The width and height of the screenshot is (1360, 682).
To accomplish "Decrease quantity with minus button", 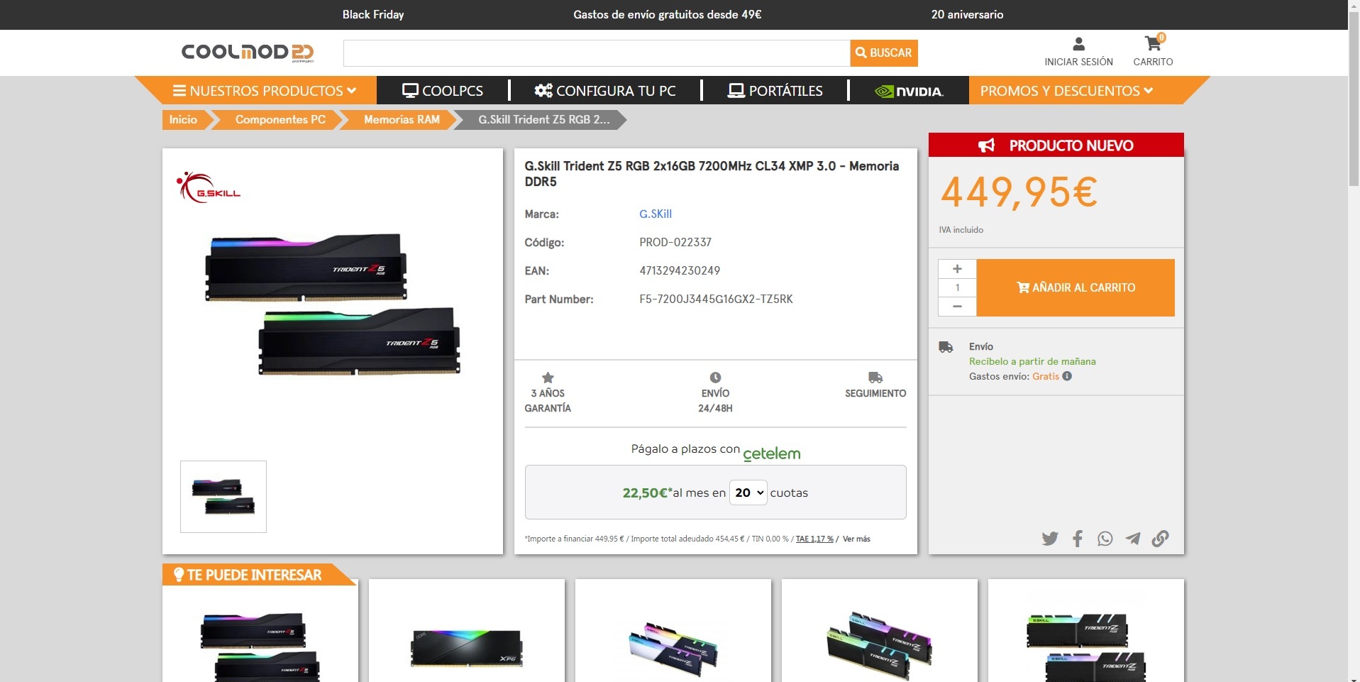I will pos(957,306).
